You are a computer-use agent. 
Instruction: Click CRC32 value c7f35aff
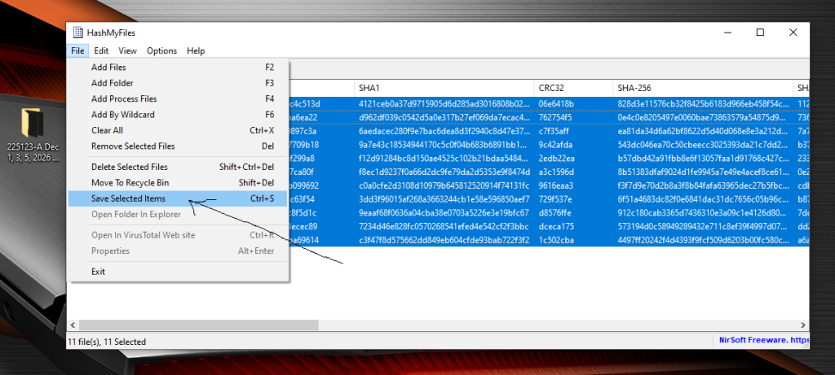554,131
